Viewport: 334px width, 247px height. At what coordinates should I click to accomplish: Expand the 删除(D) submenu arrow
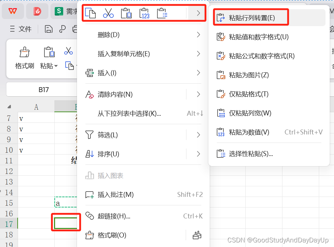coord(198,35)
